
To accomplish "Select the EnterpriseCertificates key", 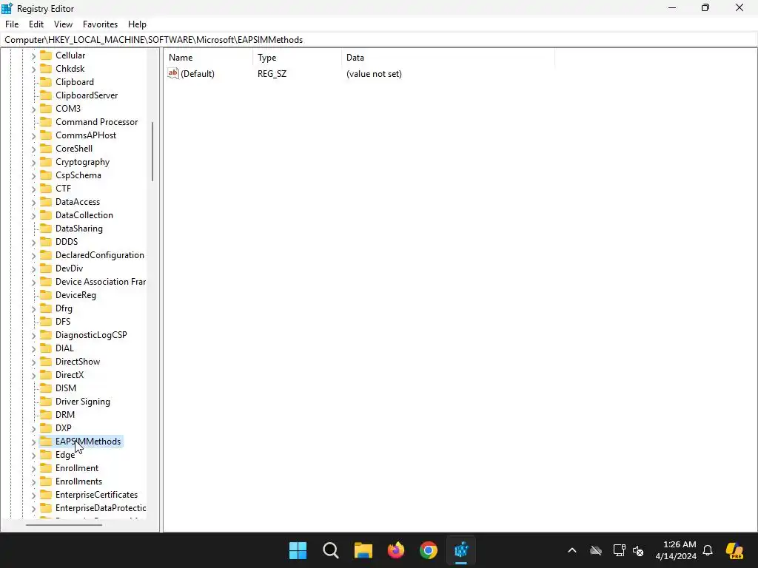I will (97, 495).
